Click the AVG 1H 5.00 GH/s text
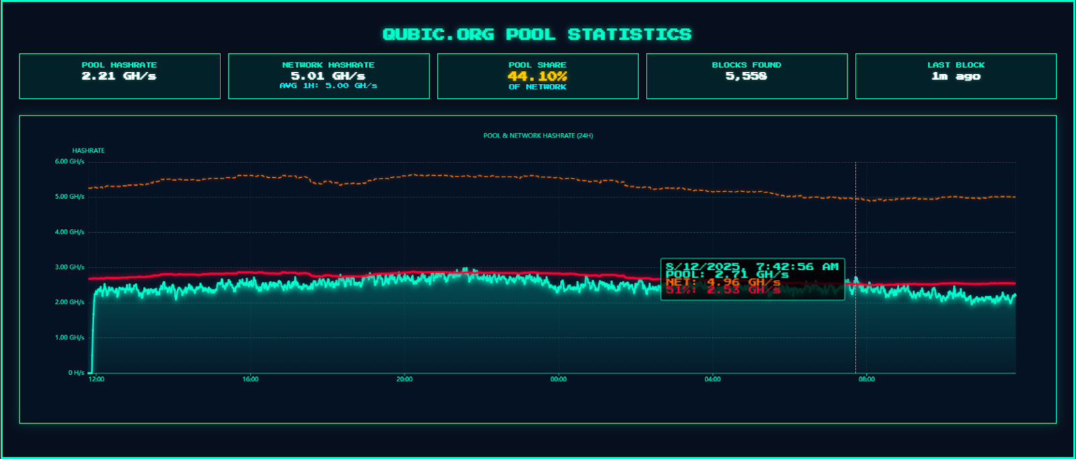 coord(328,86)
